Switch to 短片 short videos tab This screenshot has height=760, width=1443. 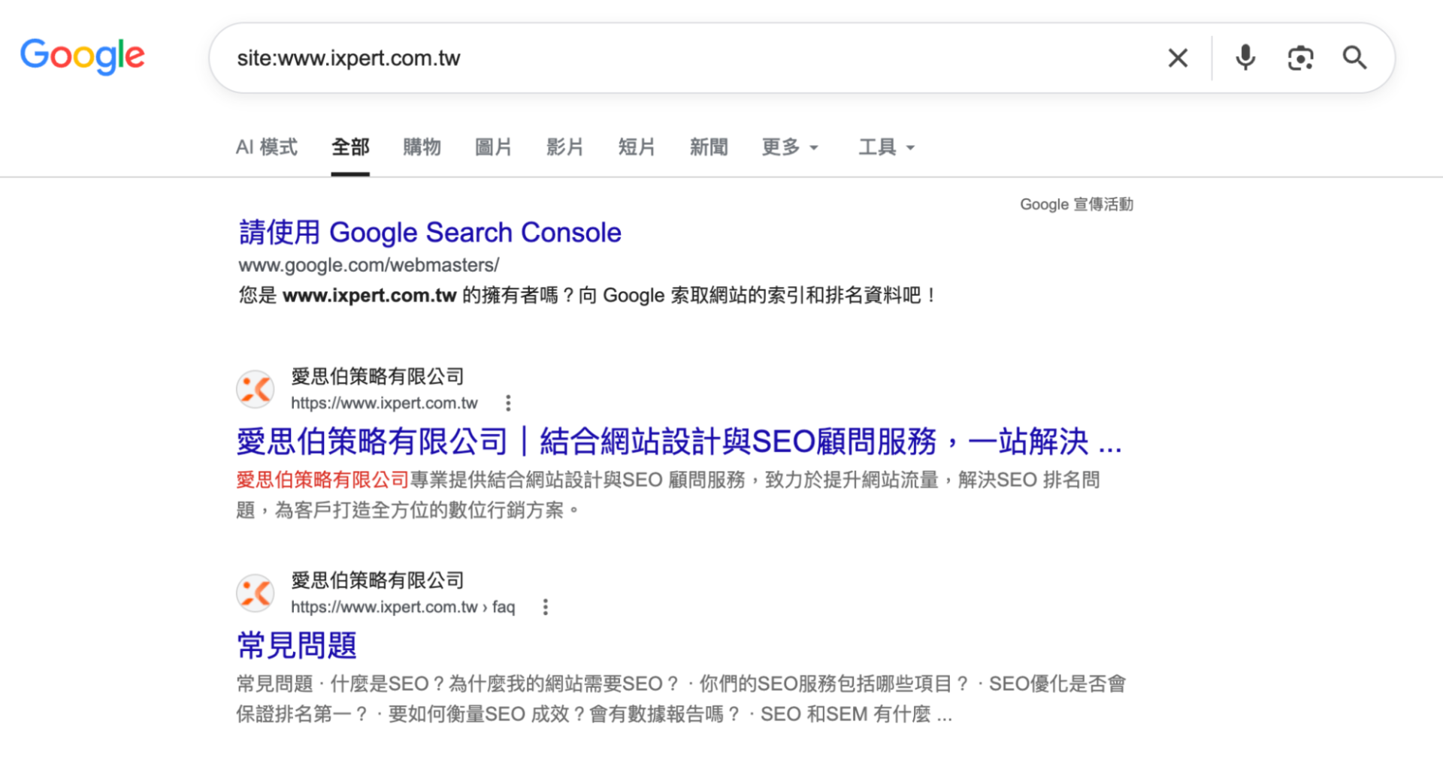(637, 147)
